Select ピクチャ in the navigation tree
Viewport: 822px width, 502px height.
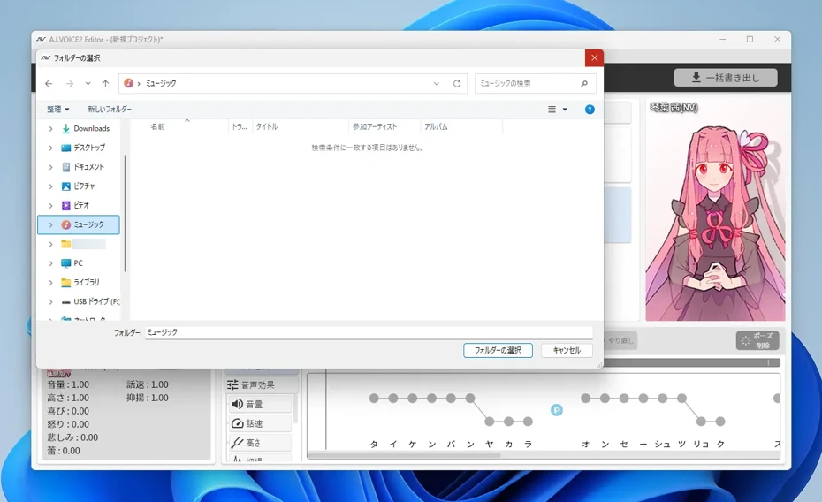coord(78,186)
